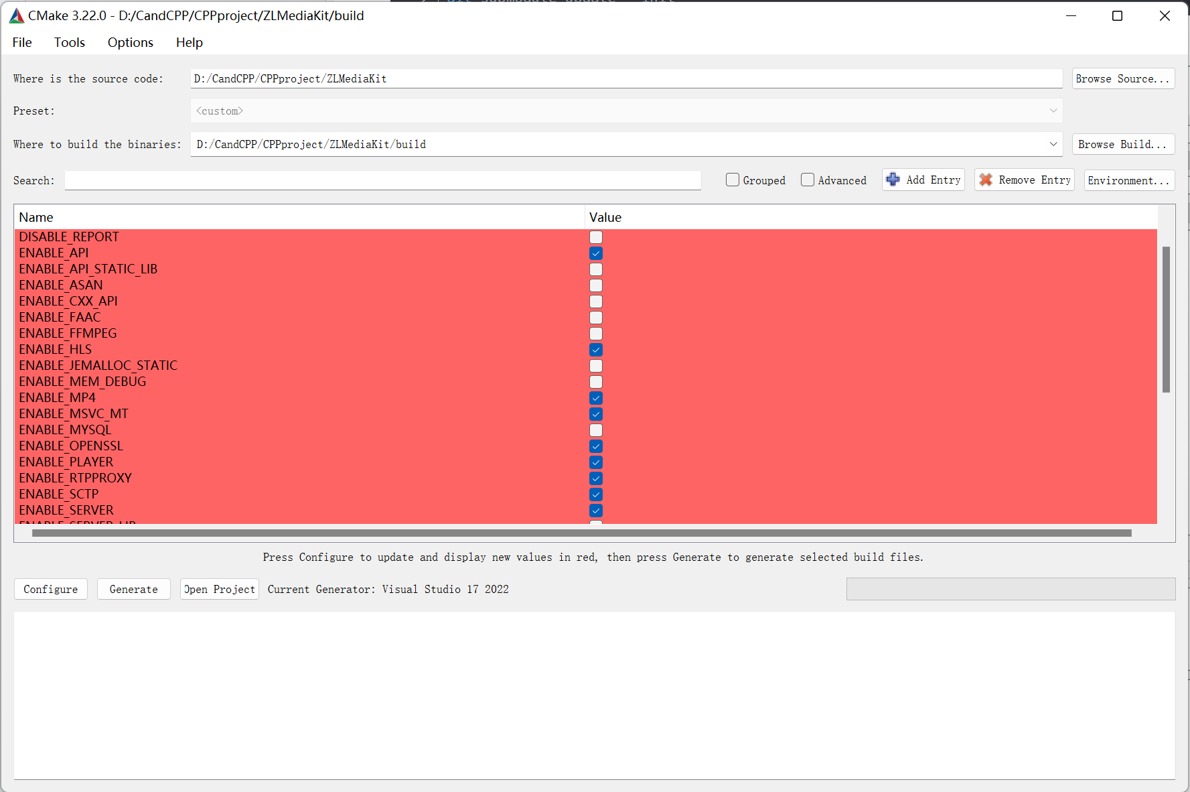1190x792 pixels.
Task: Click the Configure button
Action: [x=51, y=589]
